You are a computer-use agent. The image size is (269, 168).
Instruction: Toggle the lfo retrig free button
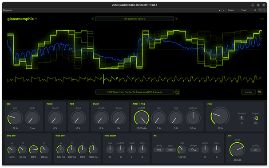(x=159, y=150)
